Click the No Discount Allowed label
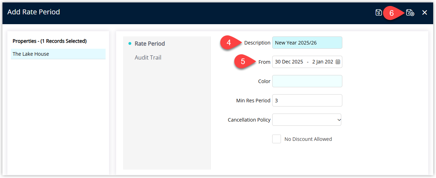This screenshot has height=178, width=436. point(308,139)
